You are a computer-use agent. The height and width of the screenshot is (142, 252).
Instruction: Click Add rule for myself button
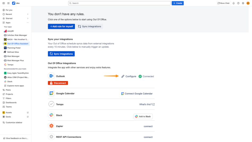pyautogui.click(x=61, y=27)
